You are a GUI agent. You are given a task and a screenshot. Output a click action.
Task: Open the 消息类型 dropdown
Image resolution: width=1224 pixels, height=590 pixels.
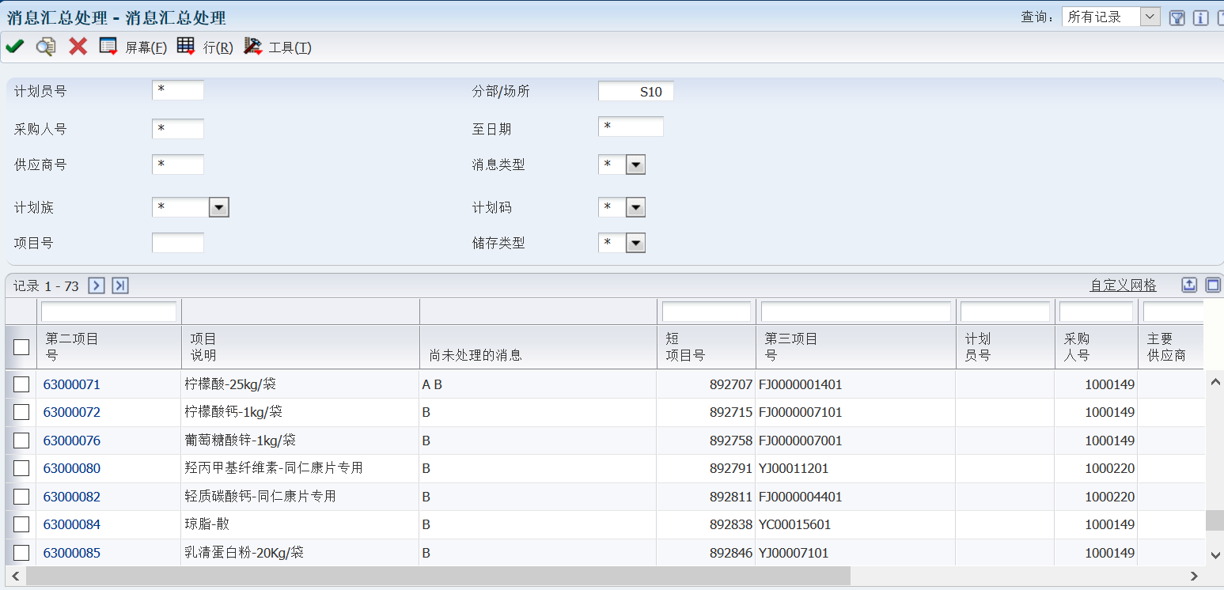[x=635, y=165]
